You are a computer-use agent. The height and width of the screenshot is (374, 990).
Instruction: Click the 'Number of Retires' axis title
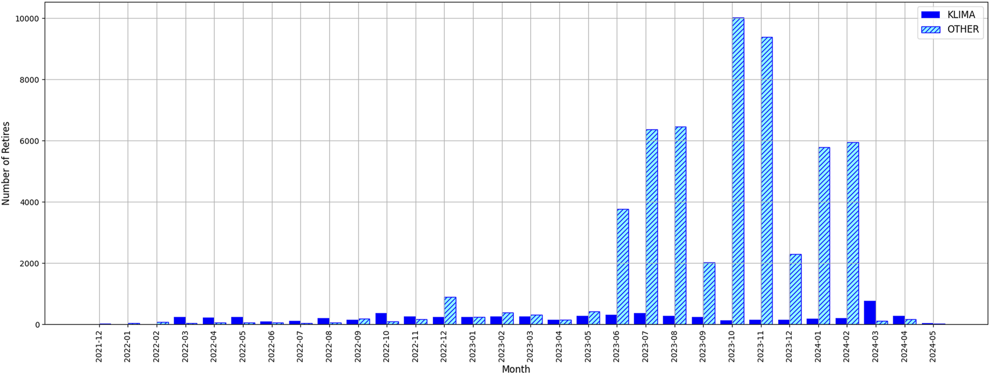click(6, 163)
